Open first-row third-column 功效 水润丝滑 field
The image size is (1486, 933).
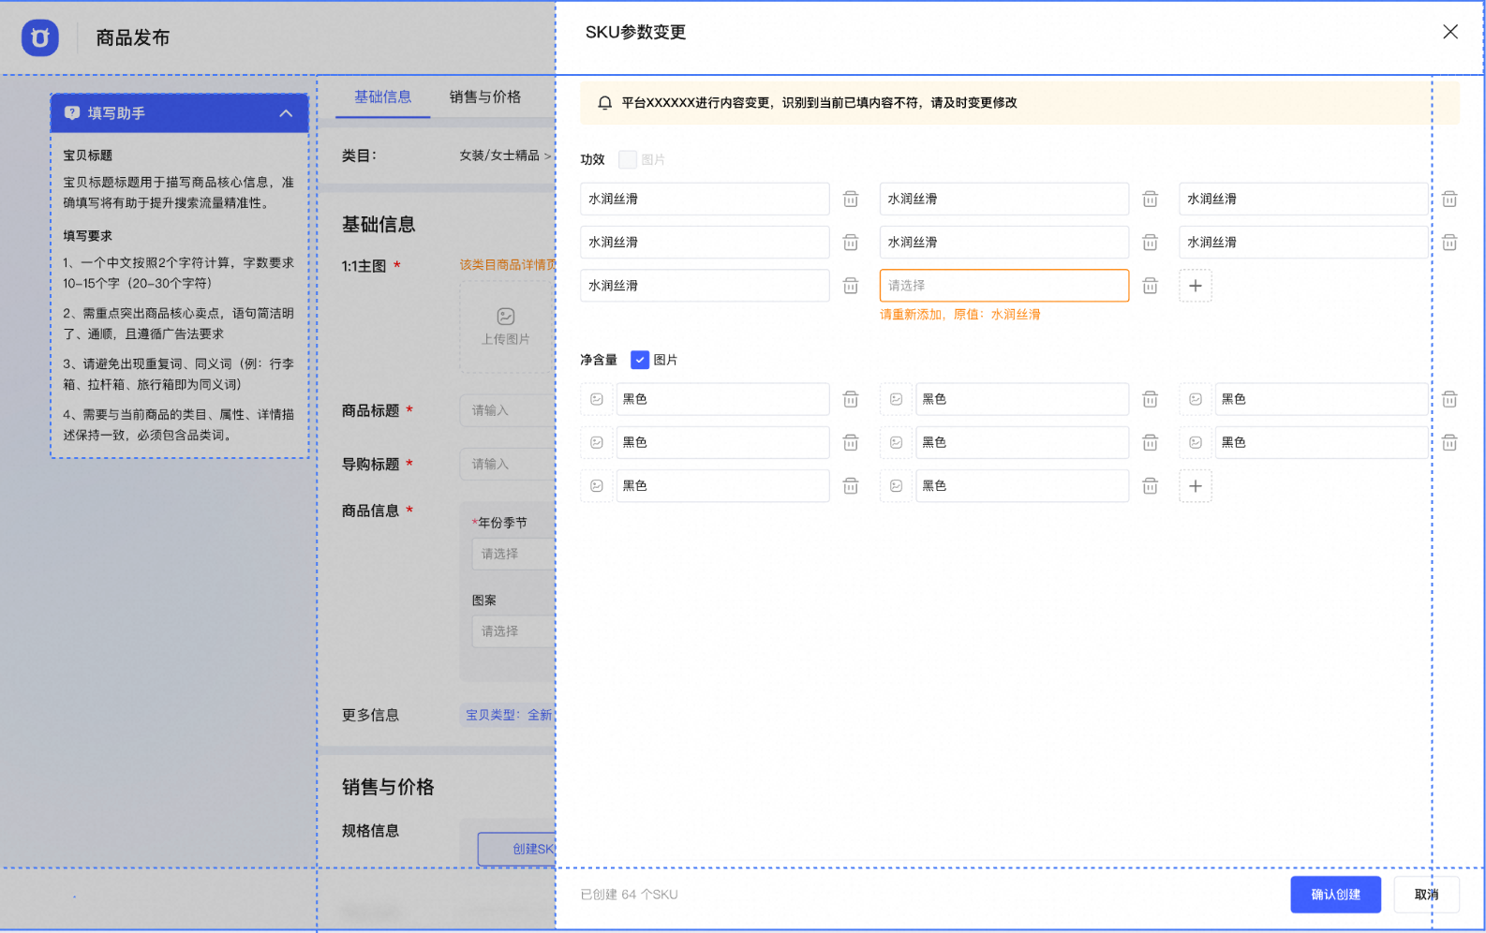[x=1303, y=199]
